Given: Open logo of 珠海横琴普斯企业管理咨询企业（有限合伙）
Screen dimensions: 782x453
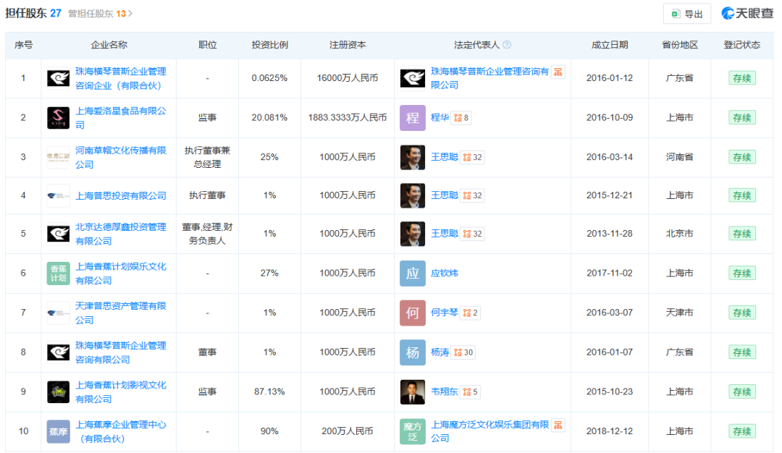Looking at the screenshot, I should pos(59,78).
